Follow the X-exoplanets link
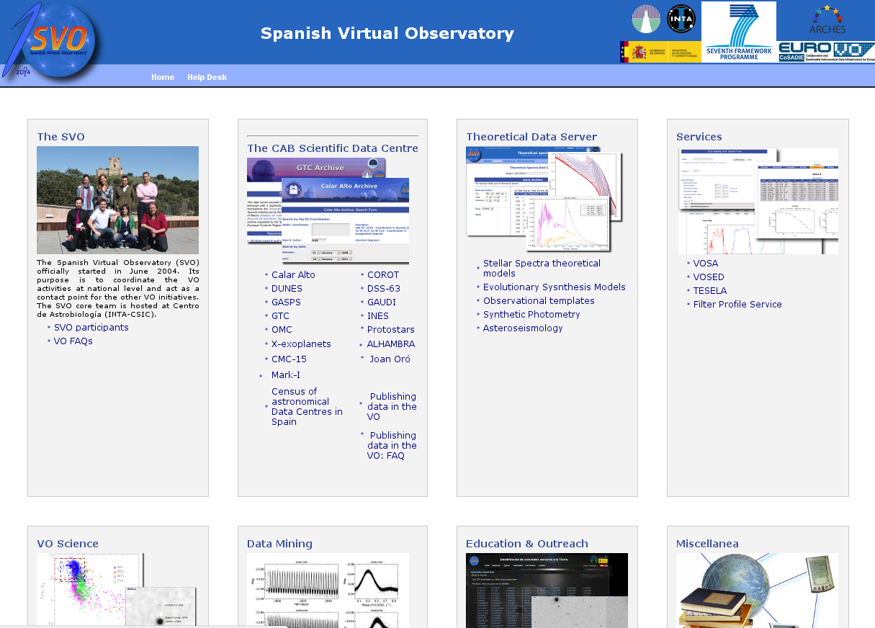 click(x=301, y=344)
